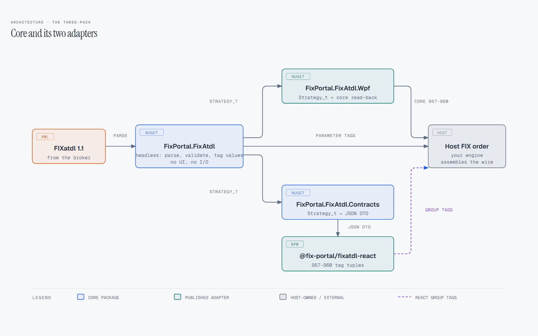
Task: Select the FixPortal.FixAtdl core package node
Action: coord(189,146)
